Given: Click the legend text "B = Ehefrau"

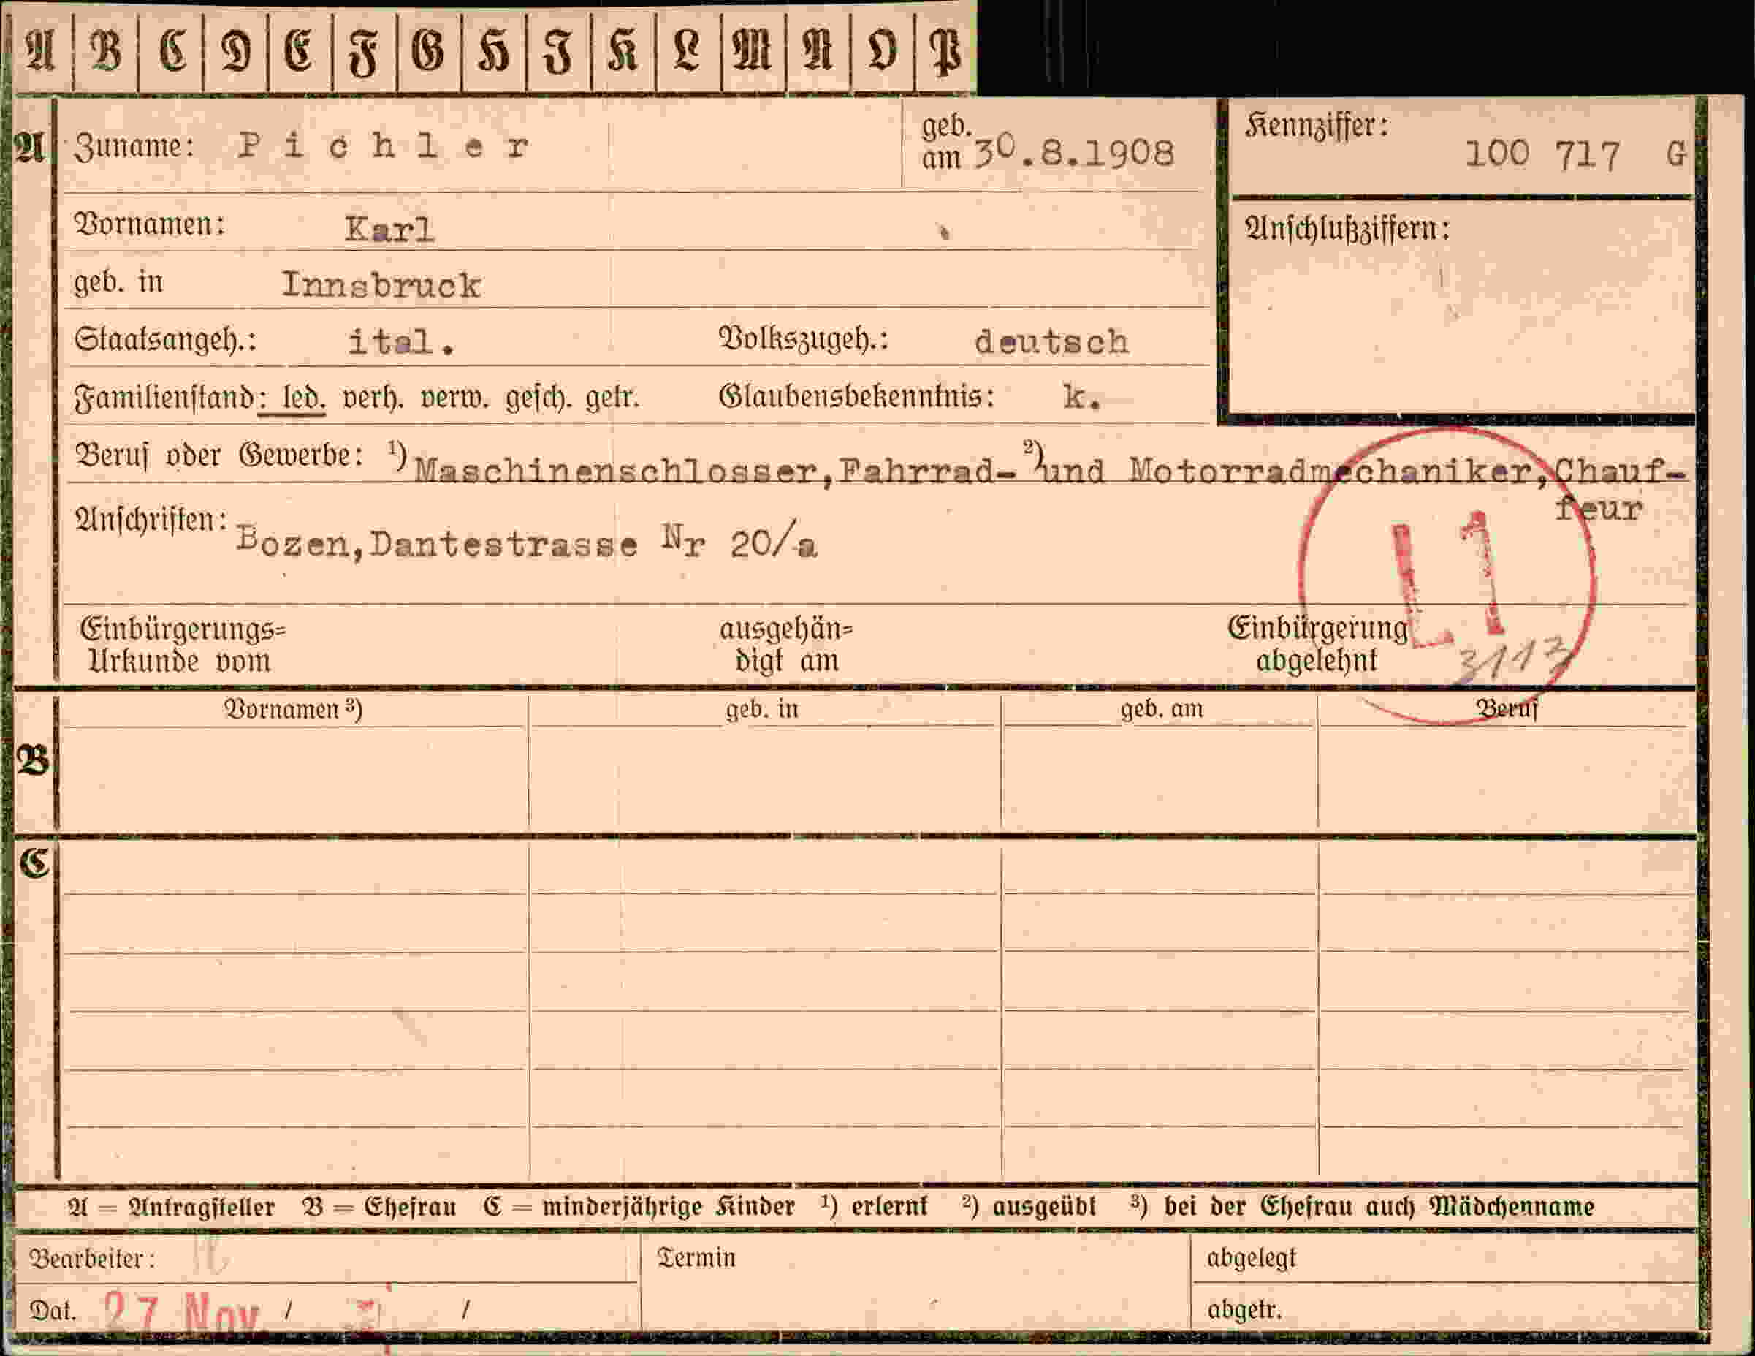Looking at the screenshot, I should point(379,1208).
